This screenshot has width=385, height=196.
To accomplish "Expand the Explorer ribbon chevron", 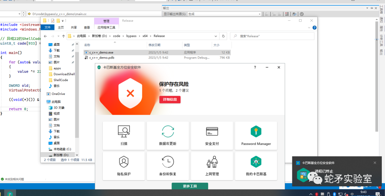I will 309,27.
